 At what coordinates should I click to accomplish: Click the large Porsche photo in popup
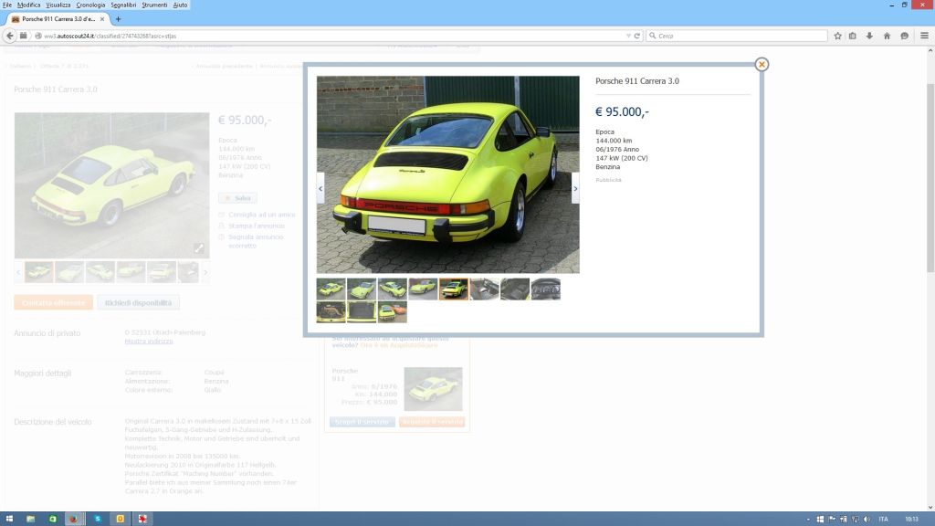pyautogui.click(x=447, y=174)
